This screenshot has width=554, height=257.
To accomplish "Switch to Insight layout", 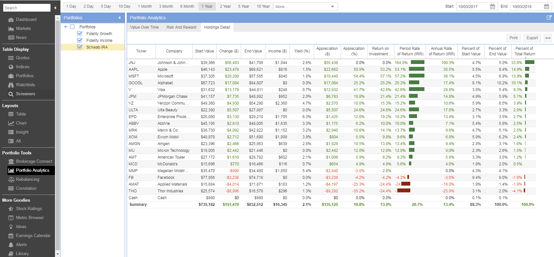I will pos(22,132).
